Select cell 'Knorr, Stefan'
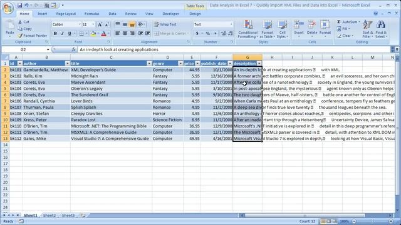This screenshot has height=225, width=401. click(46, 114)
